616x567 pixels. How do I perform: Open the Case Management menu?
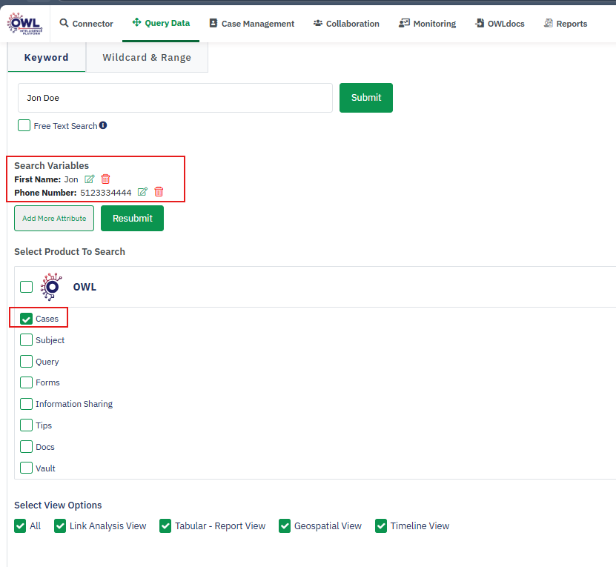tap(251, 24)
